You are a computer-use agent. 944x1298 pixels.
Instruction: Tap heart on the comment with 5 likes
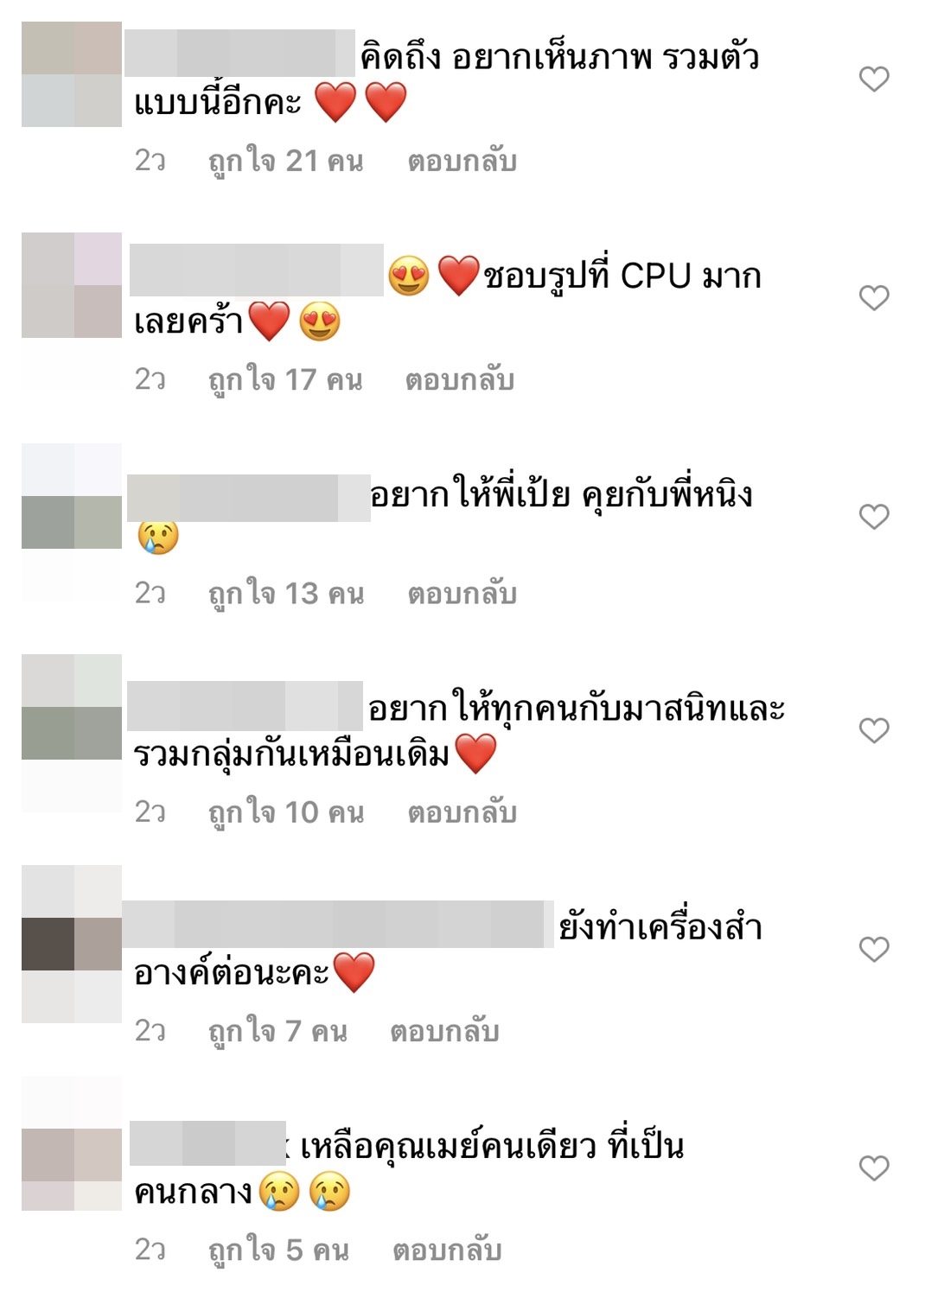pyautogui.click(x=874, y=1168)
